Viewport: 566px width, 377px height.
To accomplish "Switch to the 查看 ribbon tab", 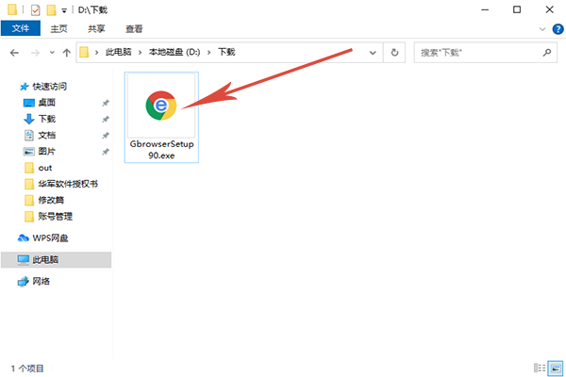I will pos(134,28).
